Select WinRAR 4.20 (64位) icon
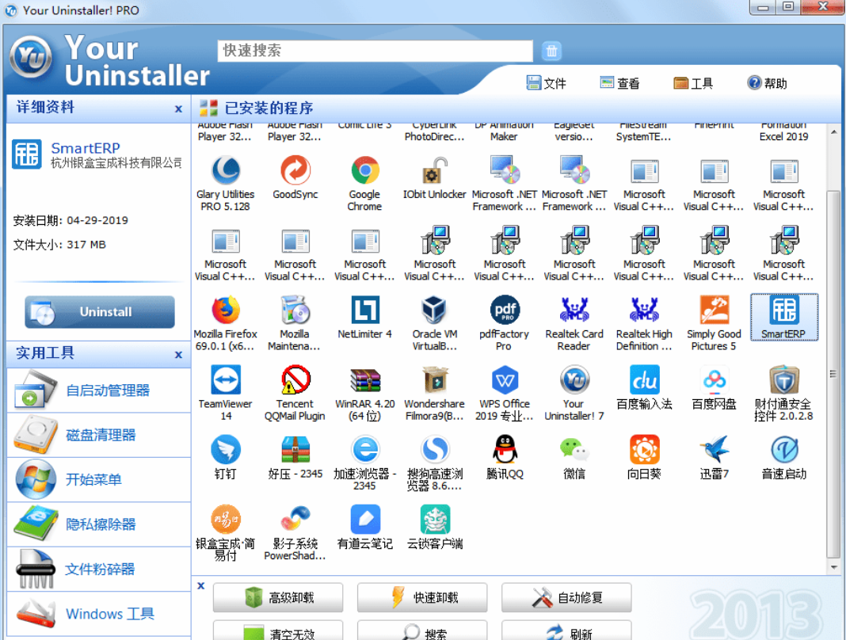Image resolution: width=846 pixels, height=640 pixels. pos(364,380)
